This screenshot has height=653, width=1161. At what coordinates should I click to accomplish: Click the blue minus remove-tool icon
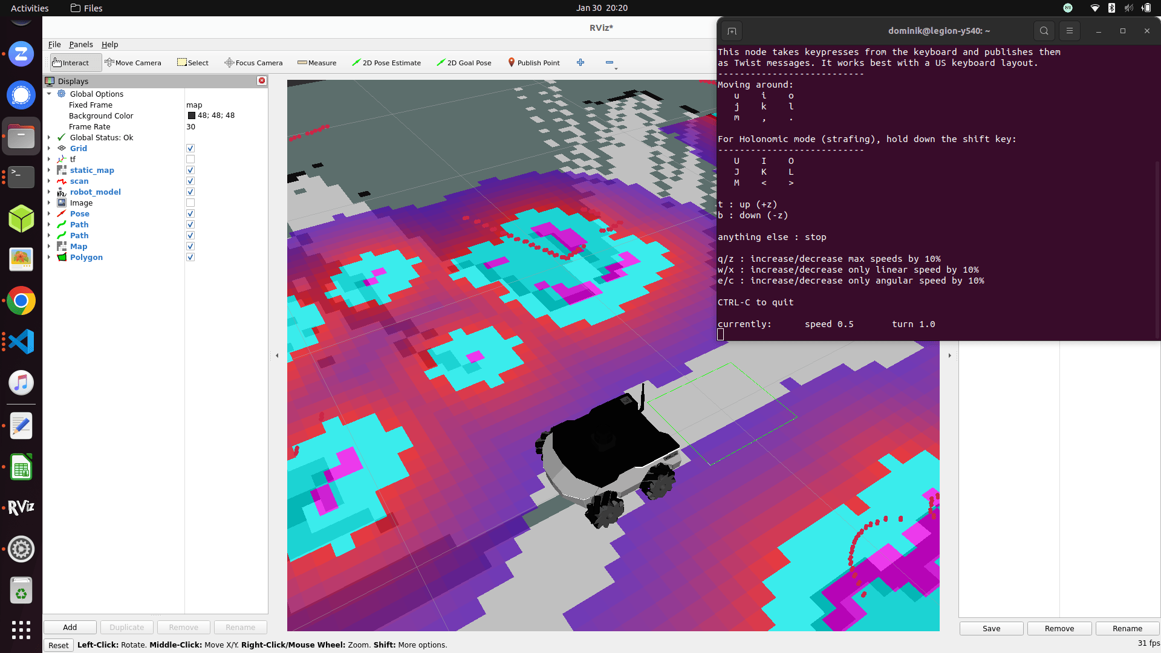pyautogui.click(x=610, y=62)
